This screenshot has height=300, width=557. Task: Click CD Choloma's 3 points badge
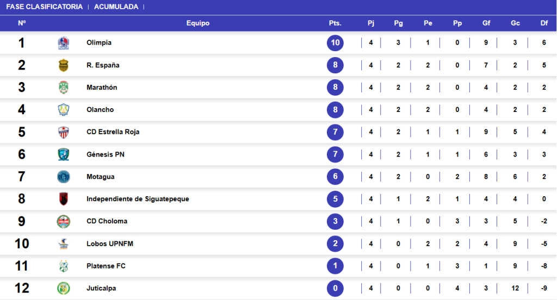click(x=335, y=221)
